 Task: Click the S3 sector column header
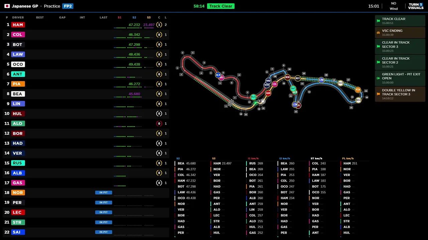click(149, 17)
